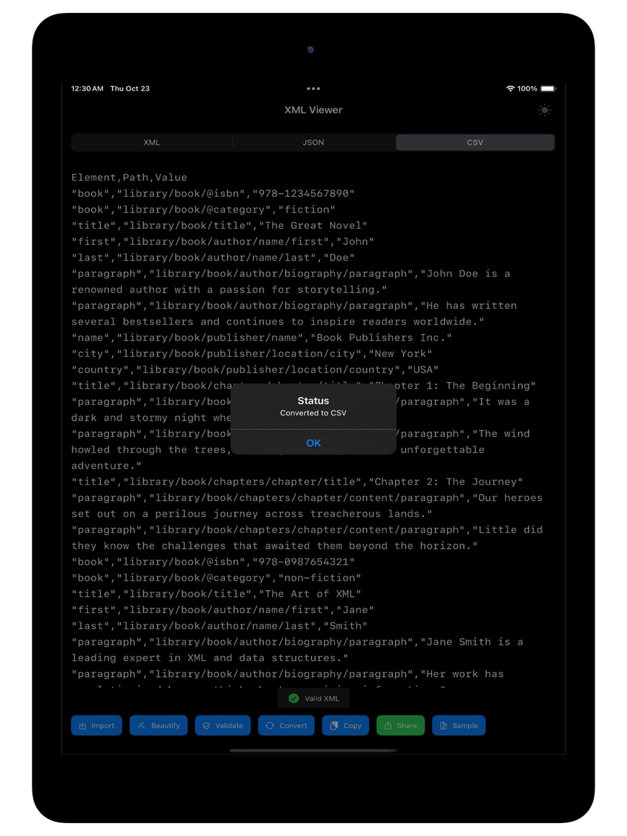Tap the first name "Jane" row
The height and width of the screenshot is (836, 627).
pyautogui.click(x=223, y=610)
